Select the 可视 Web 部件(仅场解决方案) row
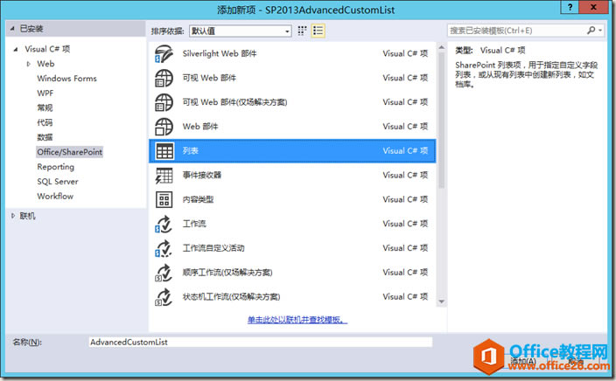The width and height of the screenshot is (616, 381). click(x=292, y=102)
